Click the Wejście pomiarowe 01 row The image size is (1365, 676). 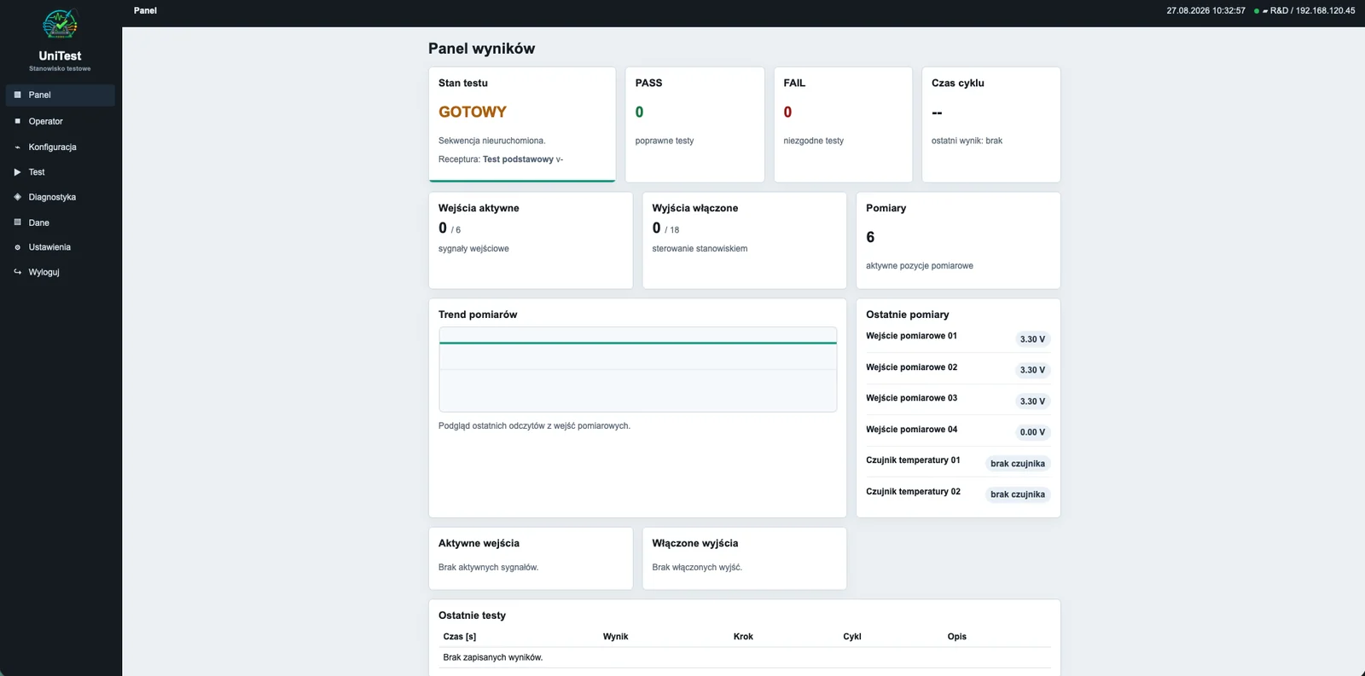(958, 338)
